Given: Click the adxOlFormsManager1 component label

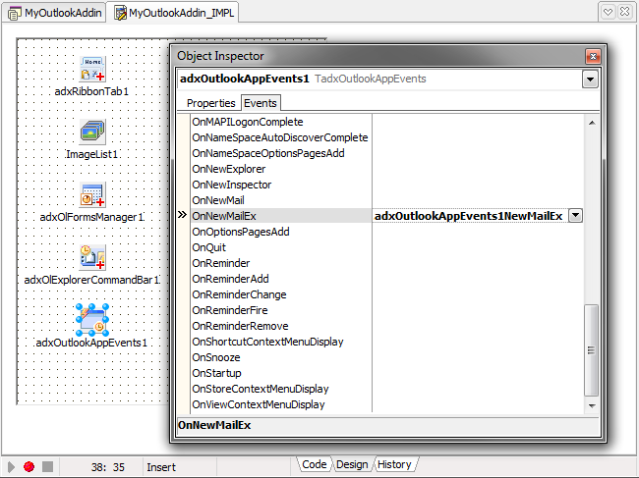Looking at the screenshot, I should [x=91, y=217].
